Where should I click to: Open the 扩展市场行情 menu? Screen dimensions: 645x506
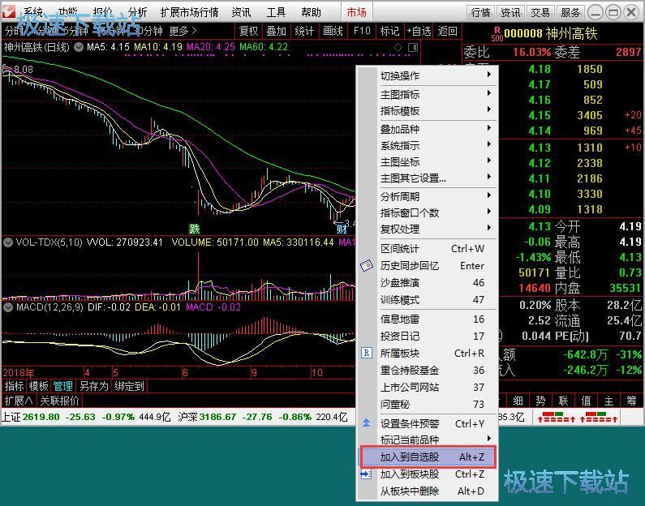(x=189, y=12)
